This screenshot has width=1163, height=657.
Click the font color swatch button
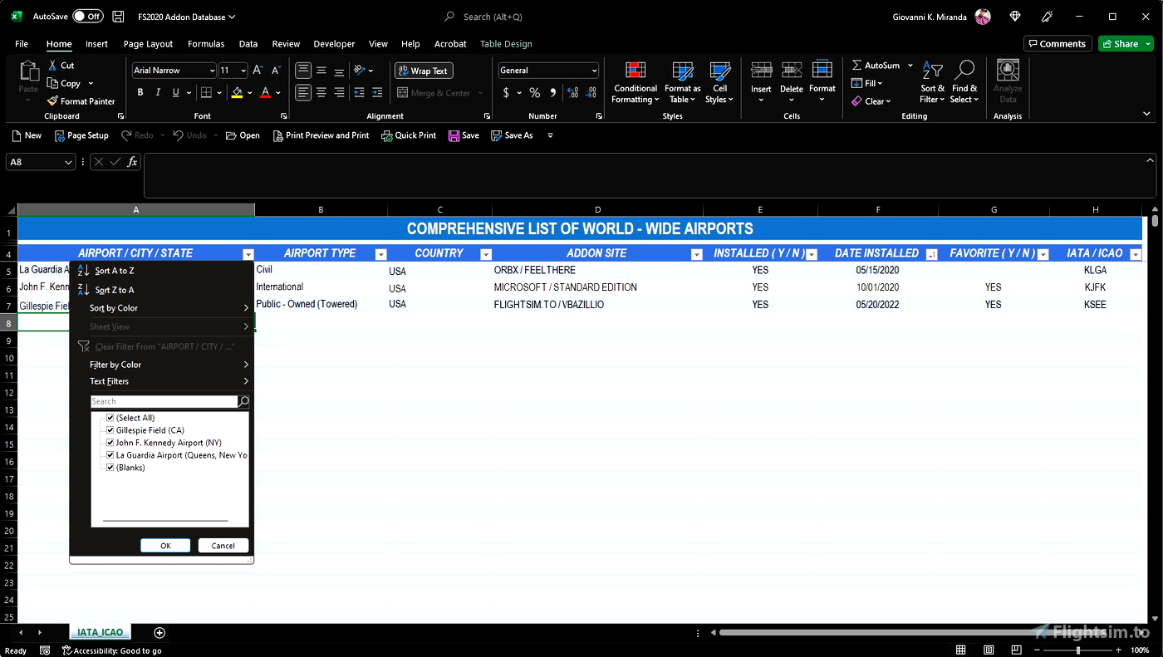[x=266, y=93]
